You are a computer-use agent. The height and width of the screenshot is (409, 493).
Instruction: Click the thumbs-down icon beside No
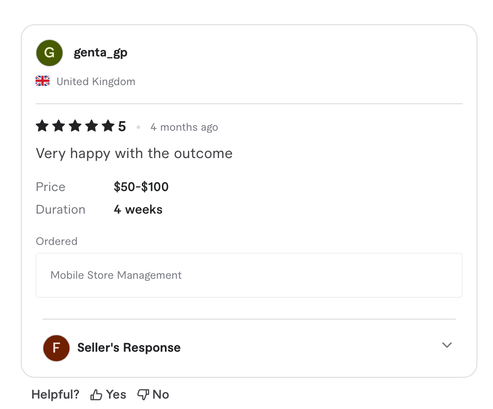click(143, 394)
